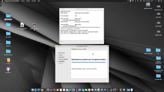
Task: Open the Wi-Fi status menu
Action: point(133,1)
